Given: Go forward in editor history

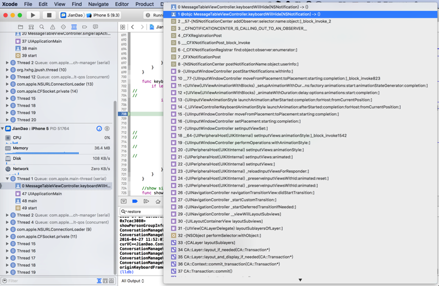Looking at the screenshot, I should click(142, 27).
